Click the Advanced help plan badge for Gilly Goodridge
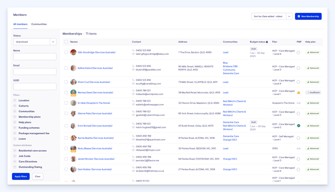The image size is (335, 192). click(x=313, y=52)
